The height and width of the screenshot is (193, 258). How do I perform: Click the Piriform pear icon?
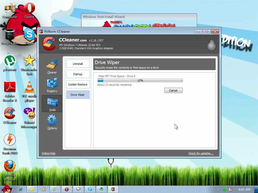[211, 44]
